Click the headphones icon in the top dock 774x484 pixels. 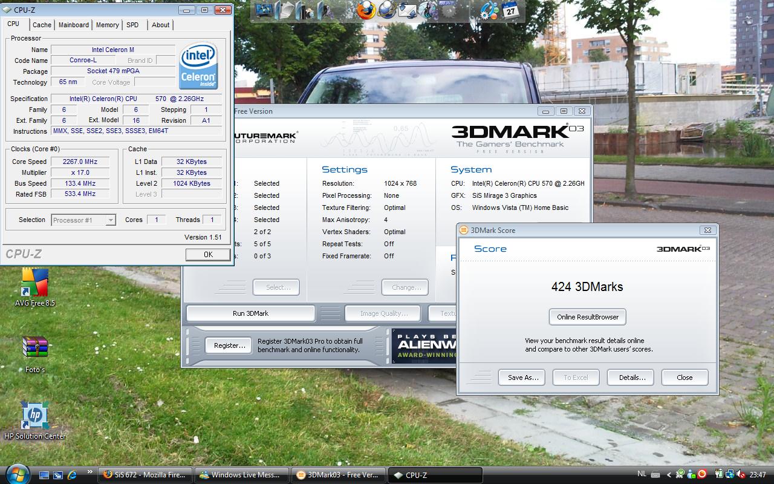(x=428, y=10)
